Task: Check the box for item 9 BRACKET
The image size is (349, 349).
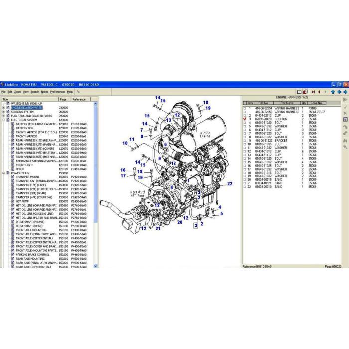Action: 245,141
